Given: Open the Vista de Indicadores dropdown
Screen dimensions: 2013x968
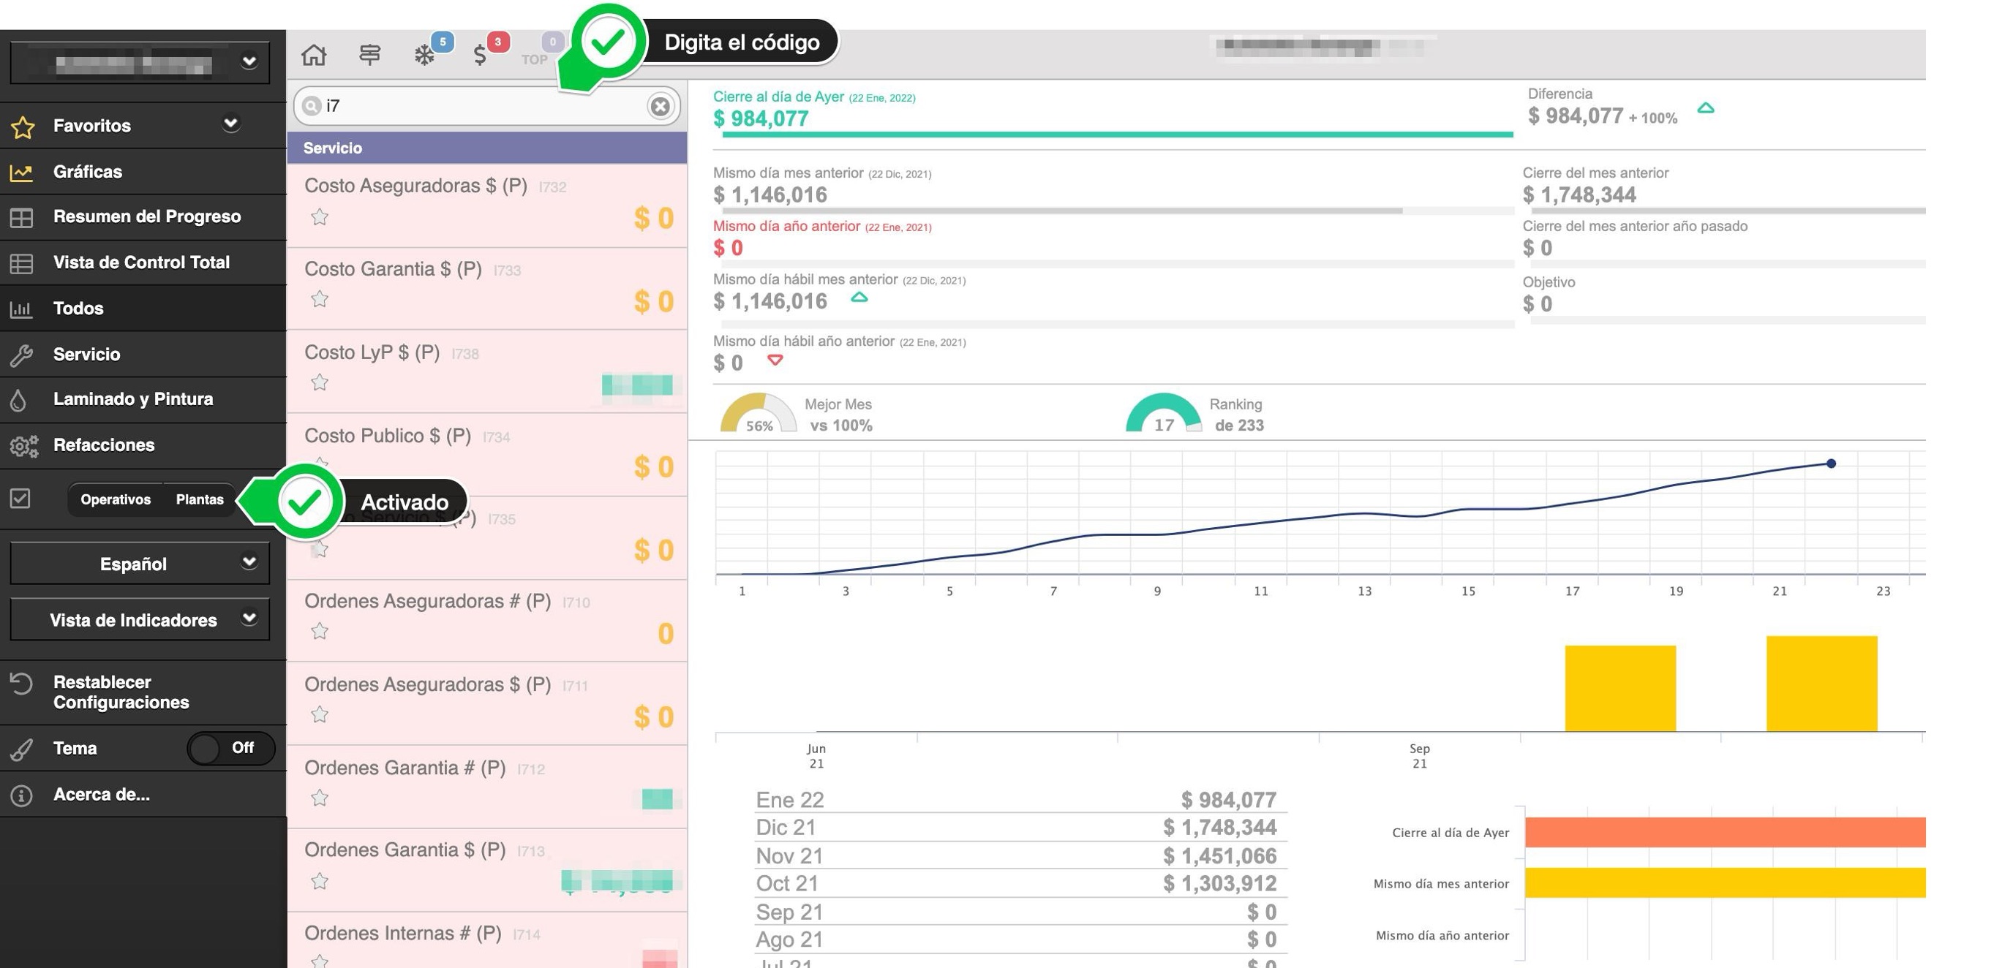Looking at the screenshot, I should tap(140, 619).
